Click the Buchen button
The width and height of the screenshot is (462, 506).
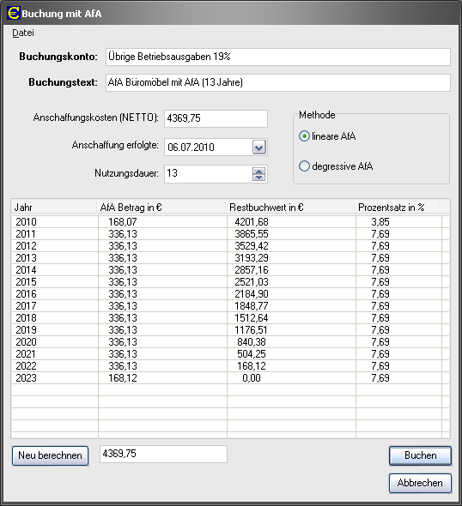pos(420,455)
